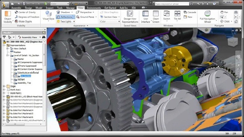Select the Orbit tool
The image size is (244, 137).
(x=225, y=22)
